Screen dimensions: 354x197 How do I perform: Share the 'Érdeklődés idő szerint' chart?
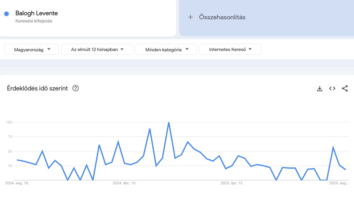345,88
